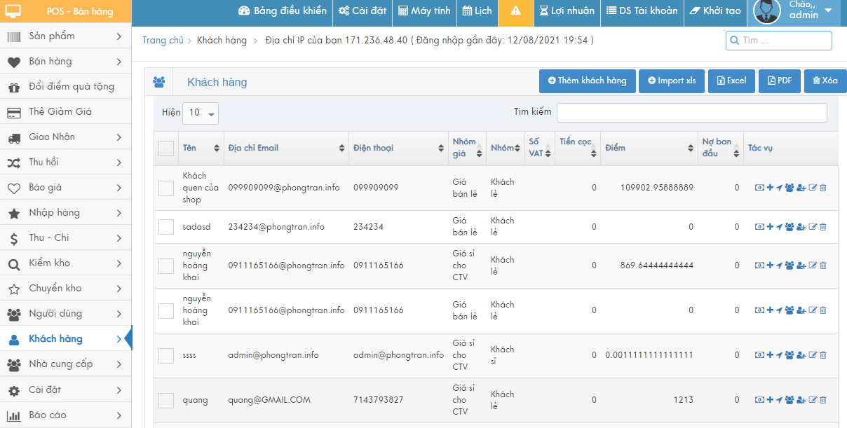Viewport: 847px width, 428px height.
Task: Open the Hiện rows-per-page dropdown
Action: point(201,113)
